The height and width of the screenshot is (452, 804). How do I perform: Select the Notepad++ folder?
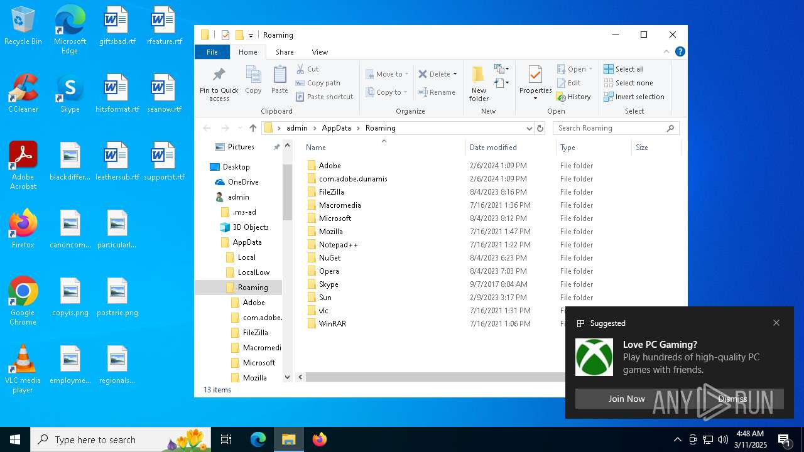click(338, 245)
